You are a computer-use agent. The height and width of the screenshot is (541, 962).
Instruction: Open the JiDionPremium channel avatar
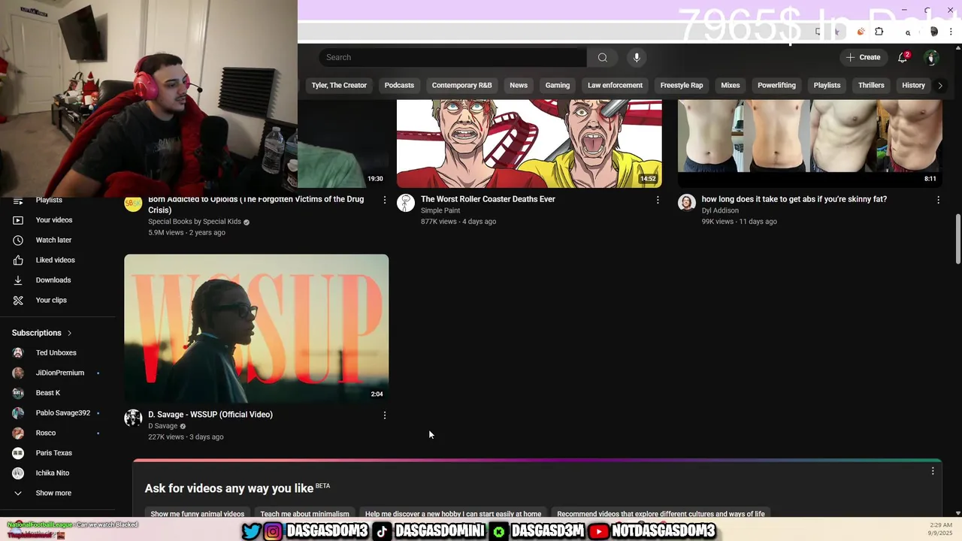18,373
